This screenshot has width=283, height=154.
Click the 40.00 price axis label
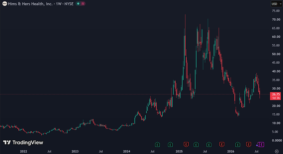(276, 71)
